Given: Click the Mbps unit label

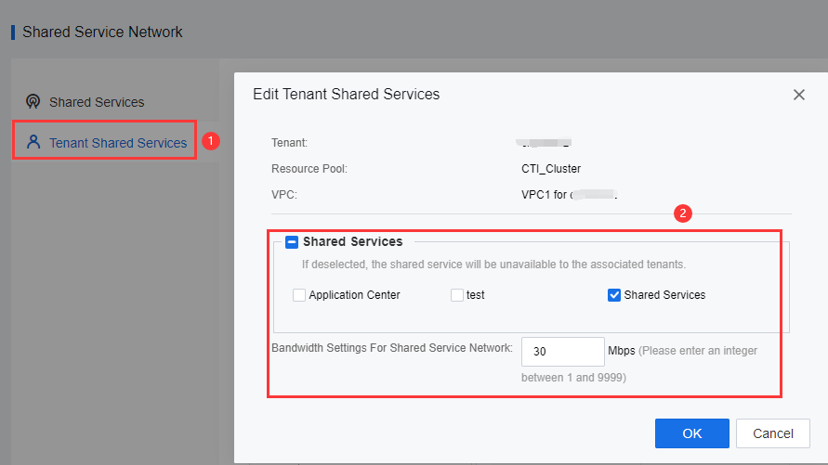Looking at the screenshot, I should pyautogui.click(x=621, y=351).
